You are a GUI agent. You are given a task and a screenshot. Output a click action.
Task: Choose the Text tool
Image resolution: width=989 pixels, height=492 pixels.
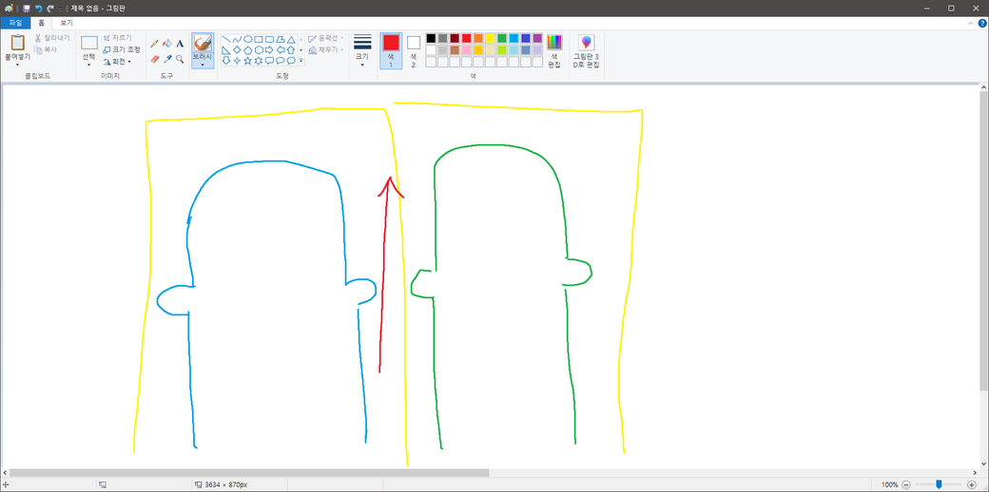[180, 44]
